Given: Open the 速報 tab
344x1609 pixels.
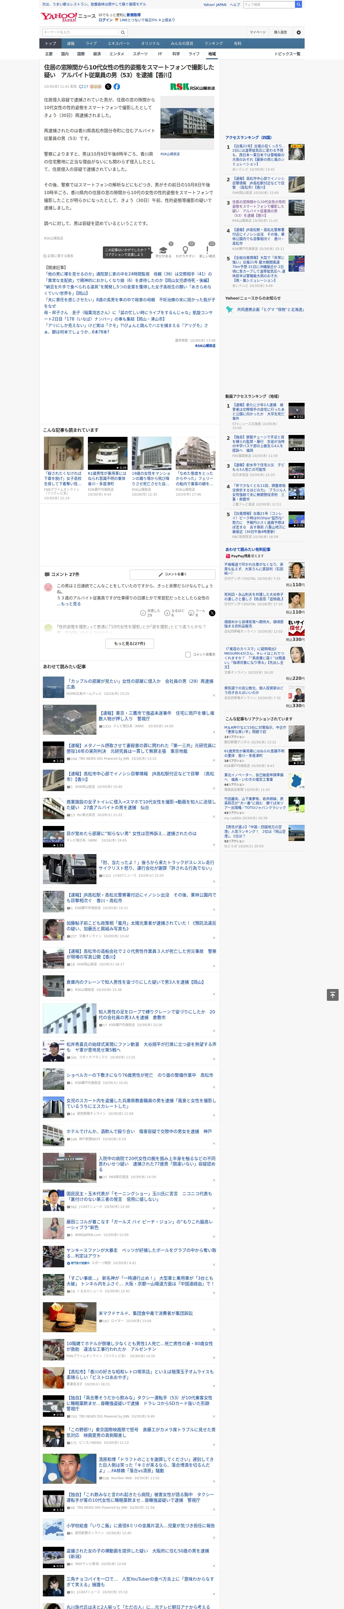Looking at the screenshot, I should (70, 44).
